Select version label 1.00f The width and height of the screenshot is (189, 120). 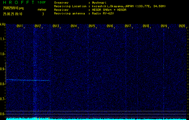pos(41,2)
